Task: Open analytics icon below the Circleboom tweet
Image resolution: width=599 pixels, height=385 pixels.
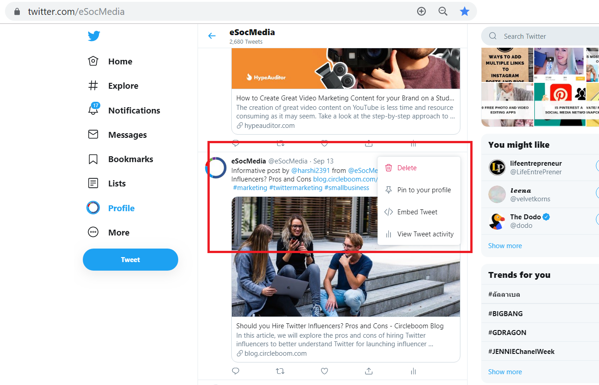Action: [413, 371]
